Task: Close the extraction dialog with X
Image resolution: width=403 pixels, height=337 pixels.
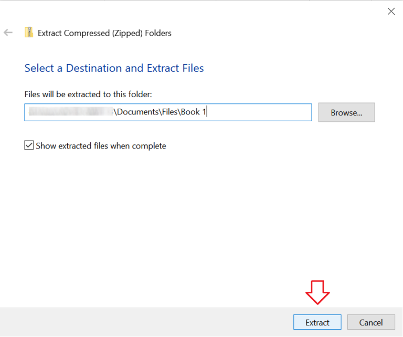Action: (391, 12)
